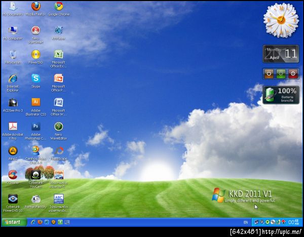Screen dimensions: 304x237
Task: Launch PhotoScape from the desktop
Action: tap(59, 153)
